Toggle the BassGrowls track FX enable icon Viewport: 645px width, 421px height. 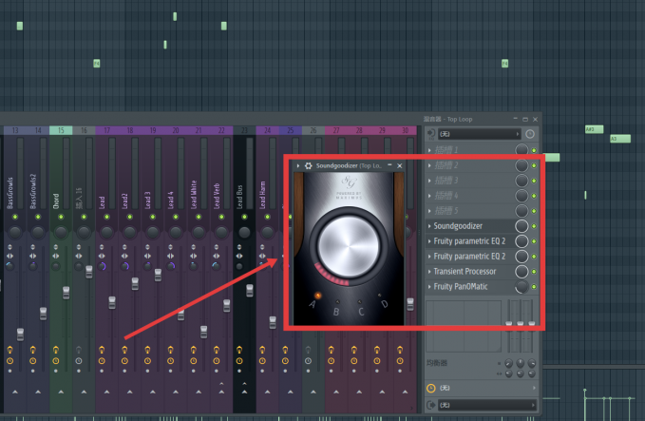pyautogui.click(x=9, y=351)
